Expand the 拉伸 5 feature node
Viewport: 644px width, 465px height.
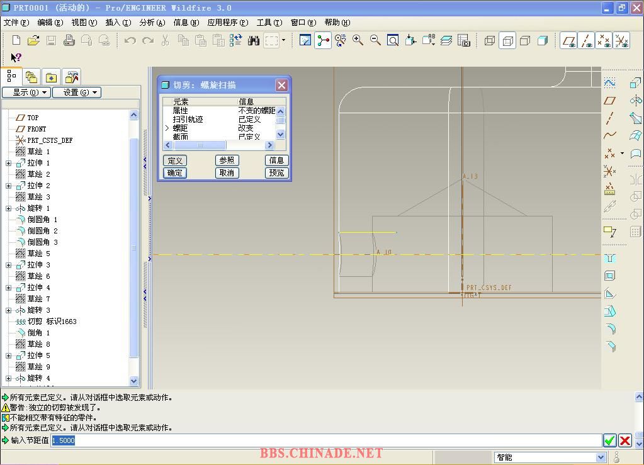(8, 356)
